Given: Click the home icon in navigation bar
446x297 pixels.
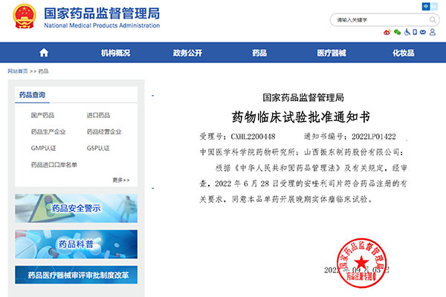Looking at the screenshot, I should (44, 53).
